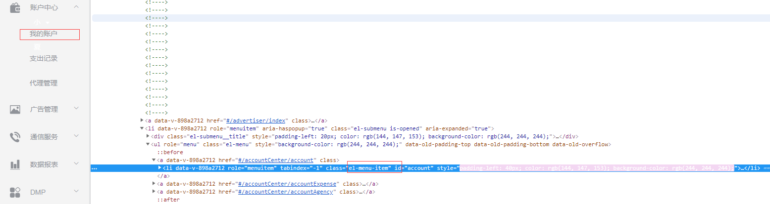Follow the #/accountCenter/account href link
This screenshot has width=770, height=204.
click(276, 160)
